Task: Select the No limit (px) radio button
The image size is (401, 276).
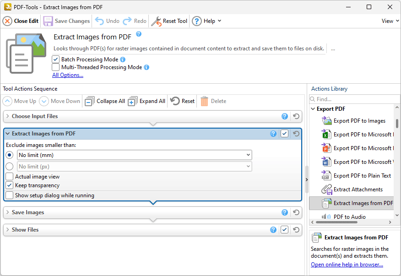Action: tap(10, 167)
